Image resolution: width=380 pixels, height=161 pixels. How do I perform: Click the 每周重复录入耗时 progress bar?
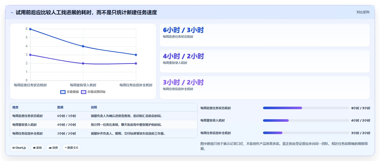(306, 120)
